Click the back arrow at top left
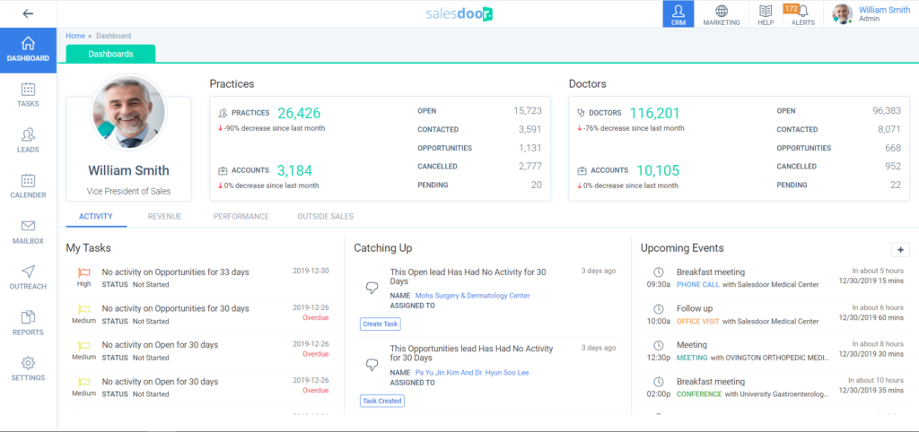The height and width of the screenshot is (432, 919). click(x=28, y=13)
